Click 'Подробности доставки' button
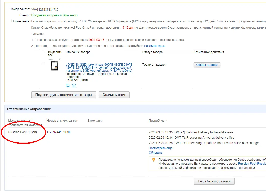Screen dimensions: 266x191 click(x=214, y=181)
